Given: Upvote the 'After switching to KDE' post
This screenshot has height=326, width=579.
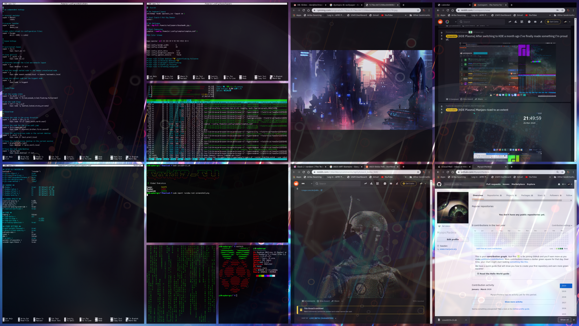Looking at the screenshot, I should tap(441, 33).
